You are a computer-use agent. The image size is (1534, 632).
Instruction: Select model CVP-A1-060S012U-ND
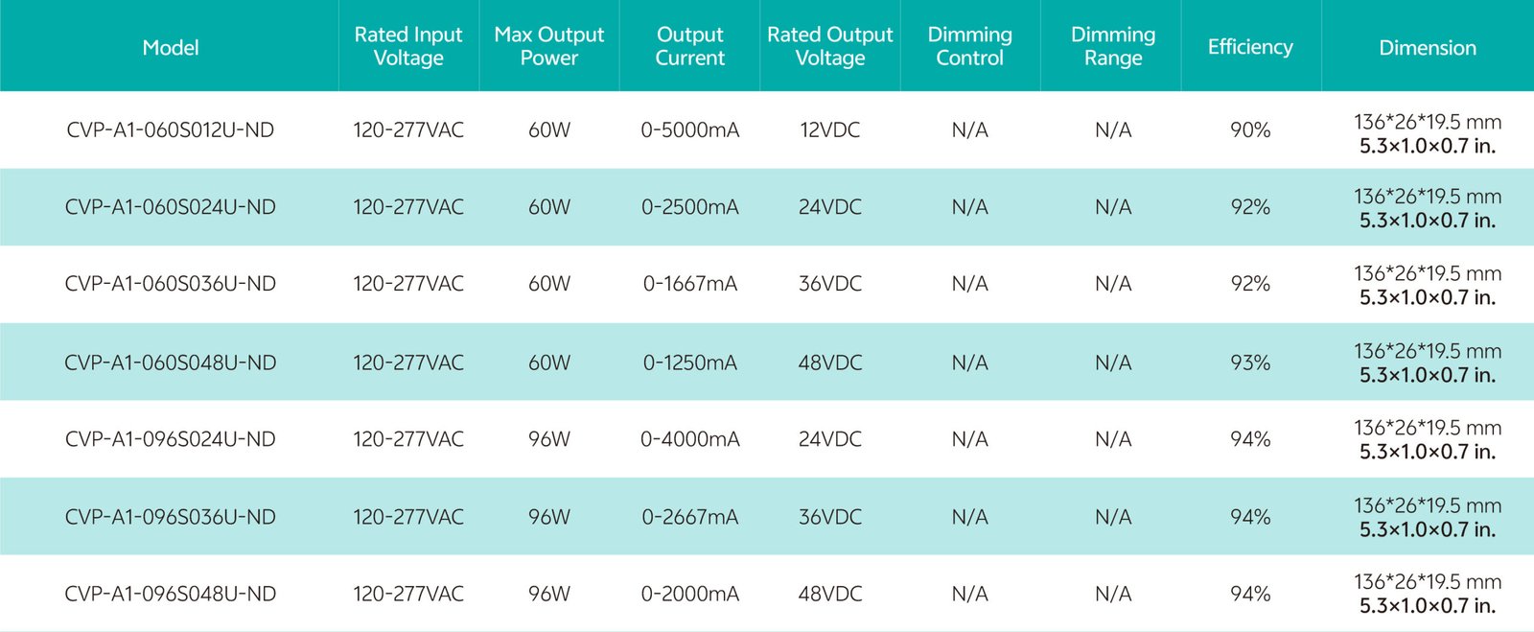click(x=170, y=130)
